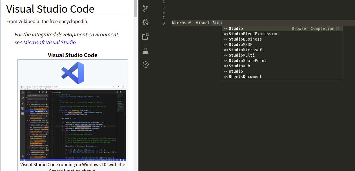
Task: Follow the Microsoft Visual Studio link
Action: pos(49,43)
